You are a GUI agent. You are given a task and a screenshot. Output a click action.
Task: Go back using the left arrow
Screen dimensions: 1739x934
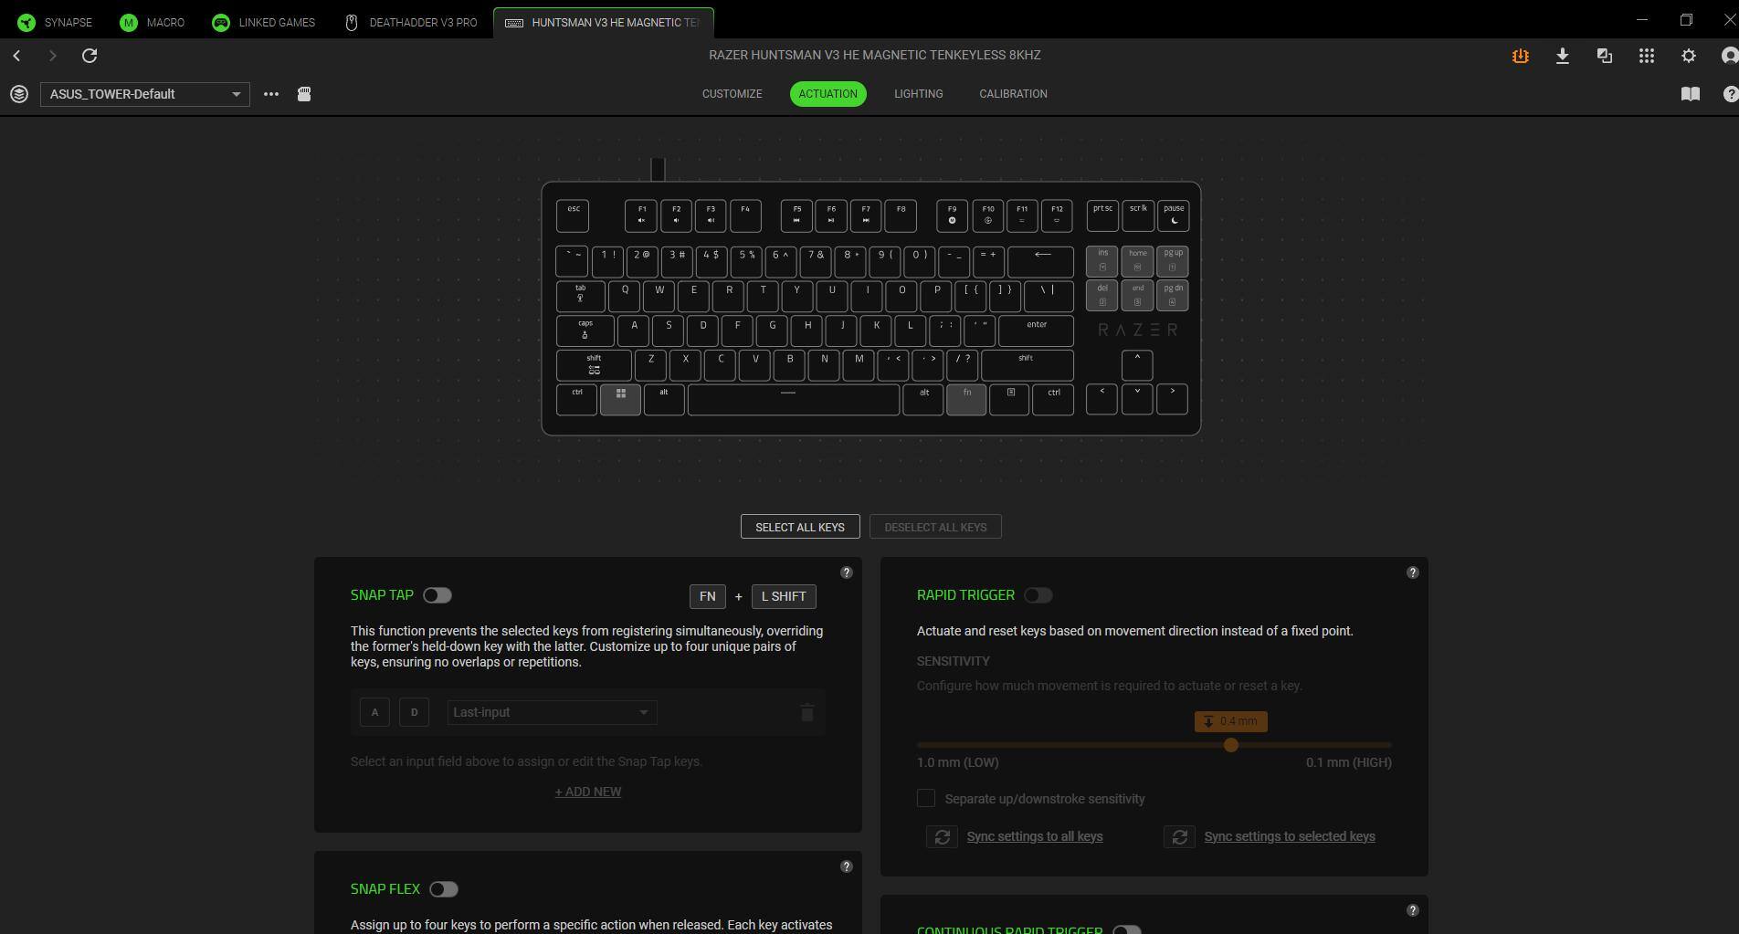coord(16,56)
